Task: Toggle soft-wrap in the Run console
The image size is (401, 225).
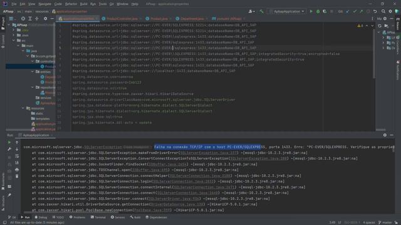Action: click(x=17, y=156)
